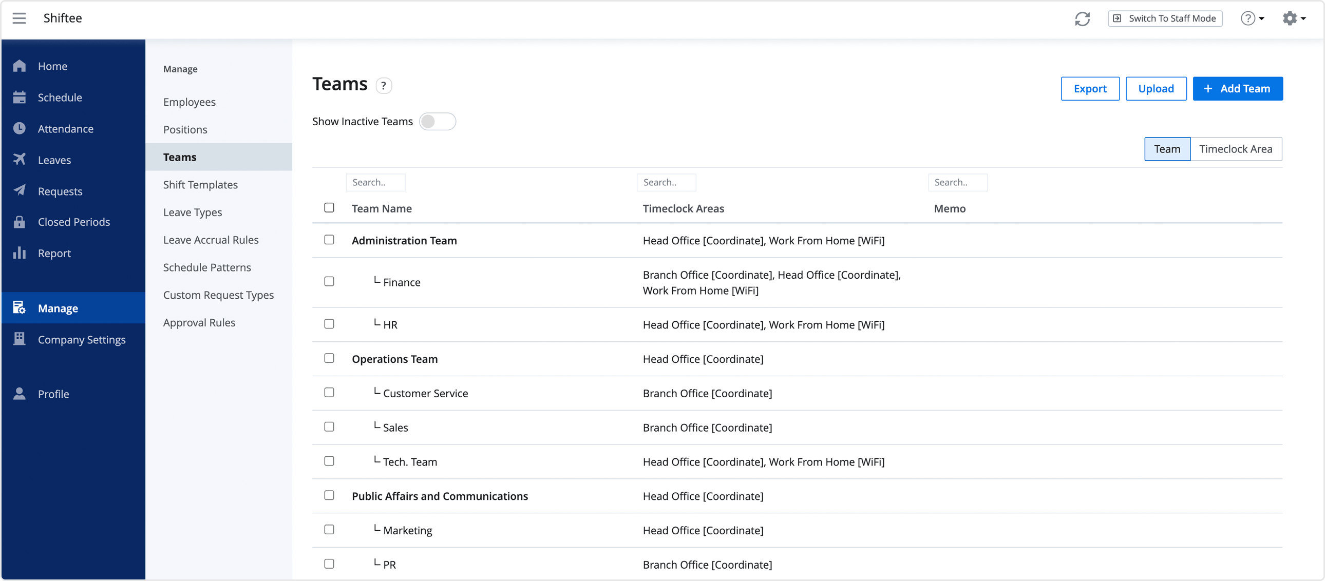The width and height of the screenshot is (1325, 581).
Task: Switch to Timeclock Area tab
Action: tap(1235, 149)
